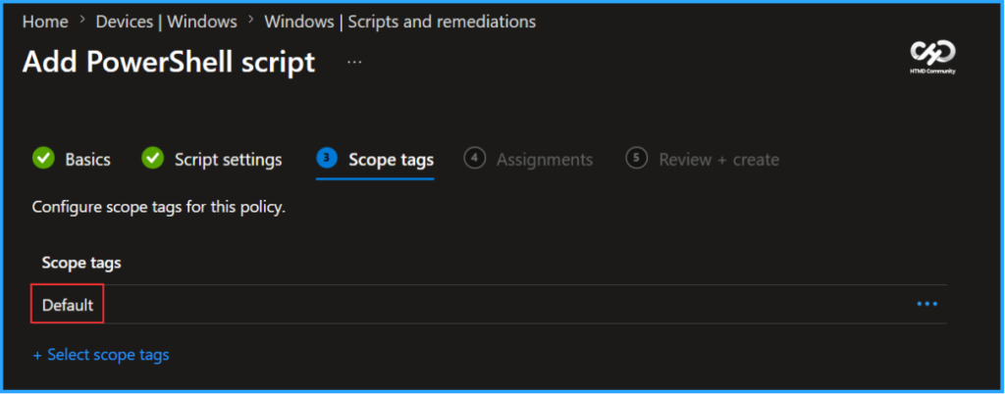Viewport: 1005px width, 394px height.
Task: Click the step 5 circle for Review + create
Action: pyautogui.click(x=636, y=158)
